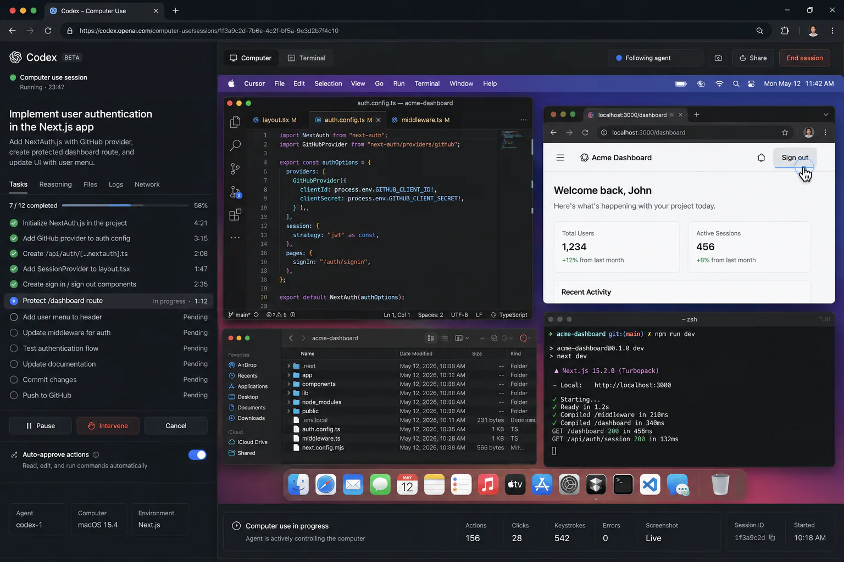Switch Finder to icon grid view
Screen dimensions: 844x562
pos(431,338)
